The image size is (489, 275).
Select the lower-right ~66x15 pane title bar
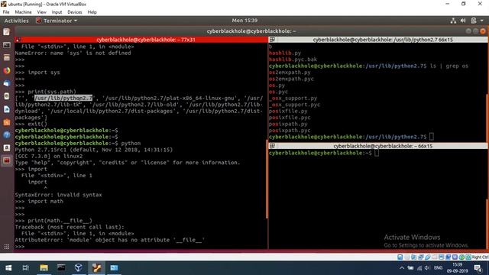click(378, 146)
